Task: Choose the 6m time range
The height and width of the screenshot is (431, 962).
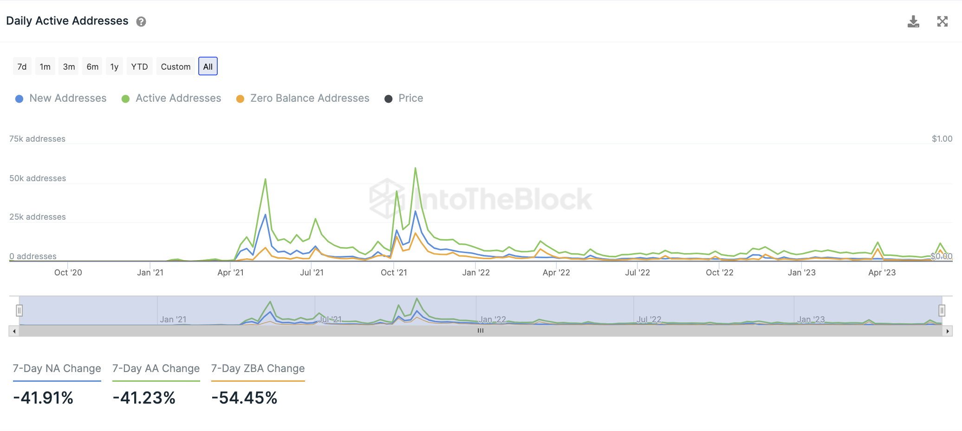Action: point(92,66)
